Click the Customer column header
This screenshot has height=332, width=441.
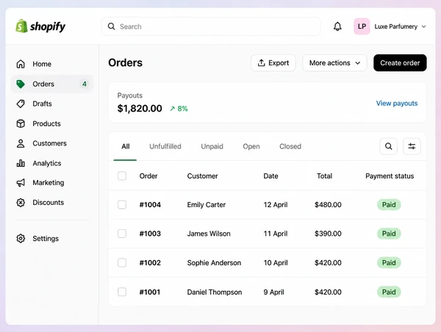click(203, 176)
